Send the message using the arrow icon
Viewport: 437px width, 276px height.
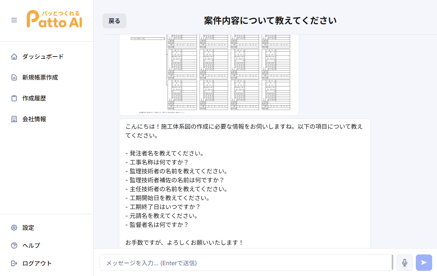(x=424, y=263)
